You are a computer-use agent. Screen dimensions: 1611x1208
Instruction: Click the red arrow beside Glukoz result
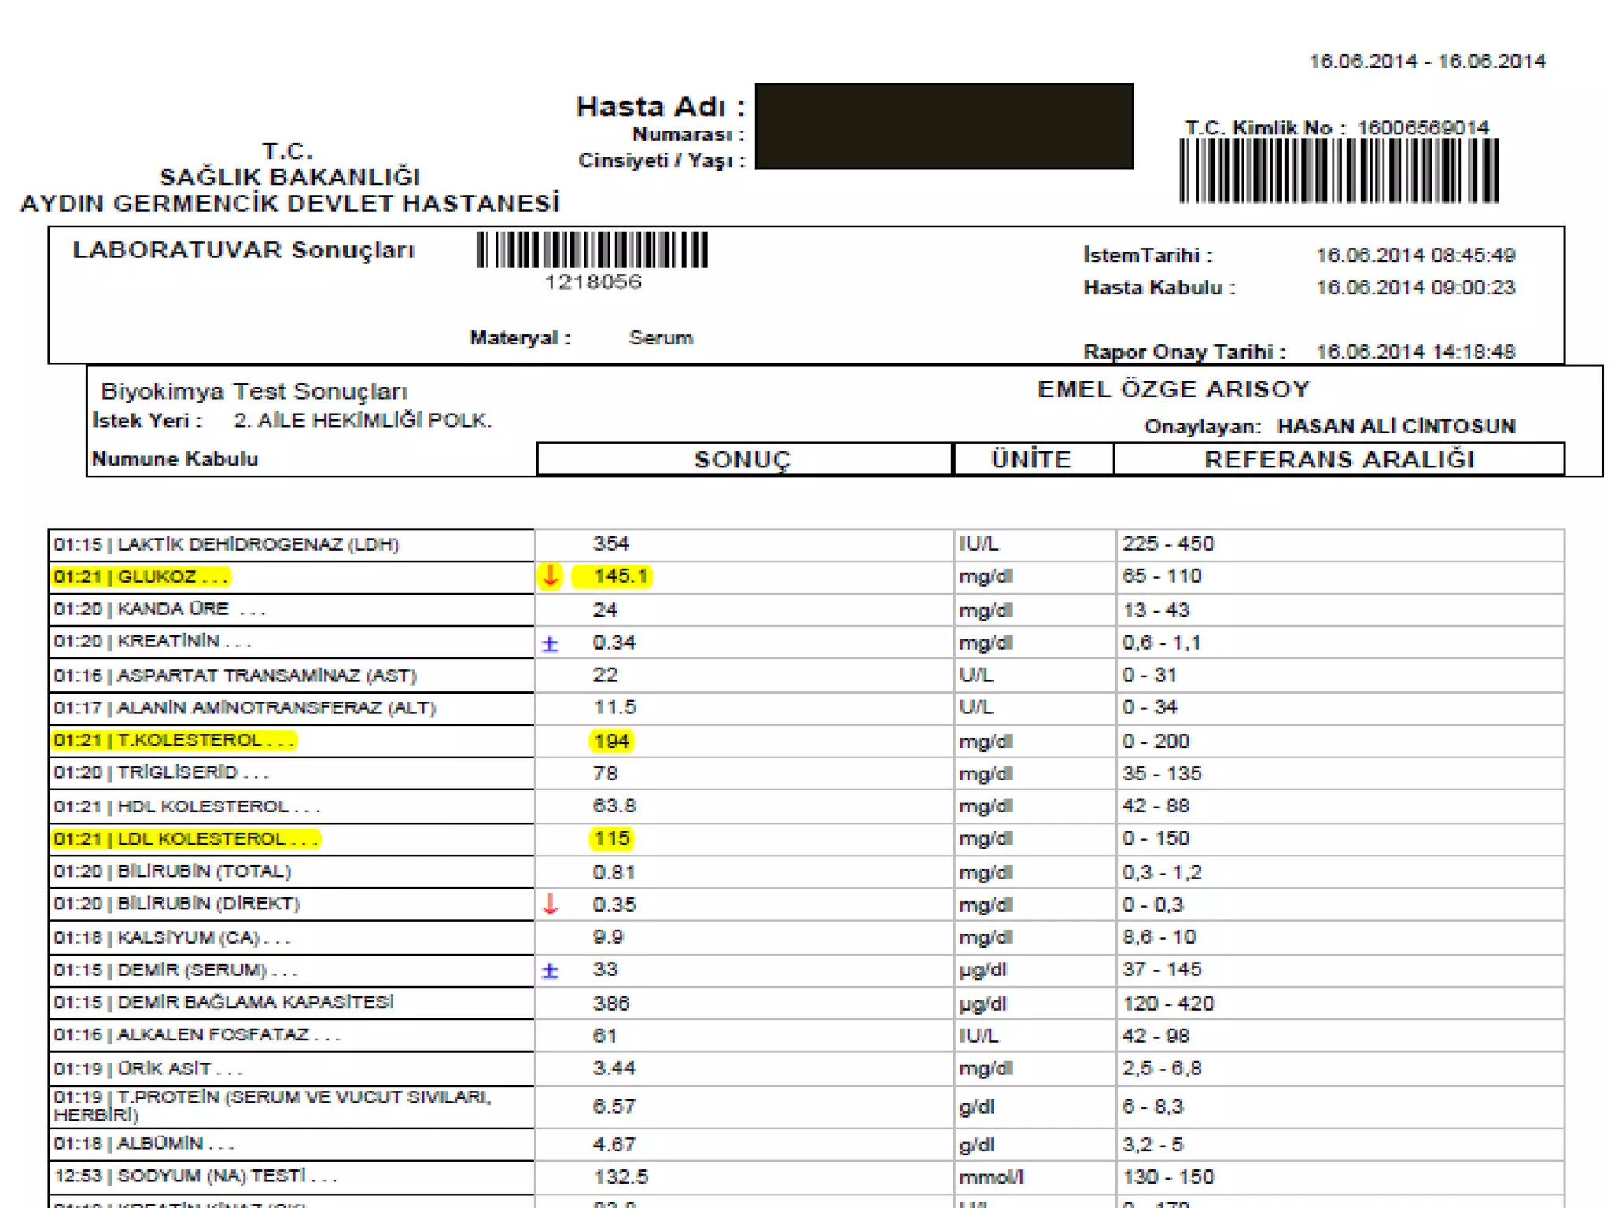tap(550, 576)
